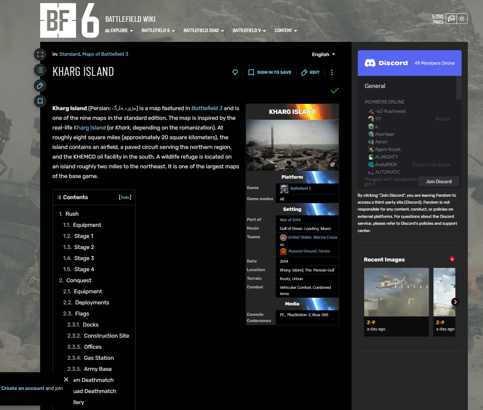Enlarge the infobox image with expand icon

(x=332, y=165)
